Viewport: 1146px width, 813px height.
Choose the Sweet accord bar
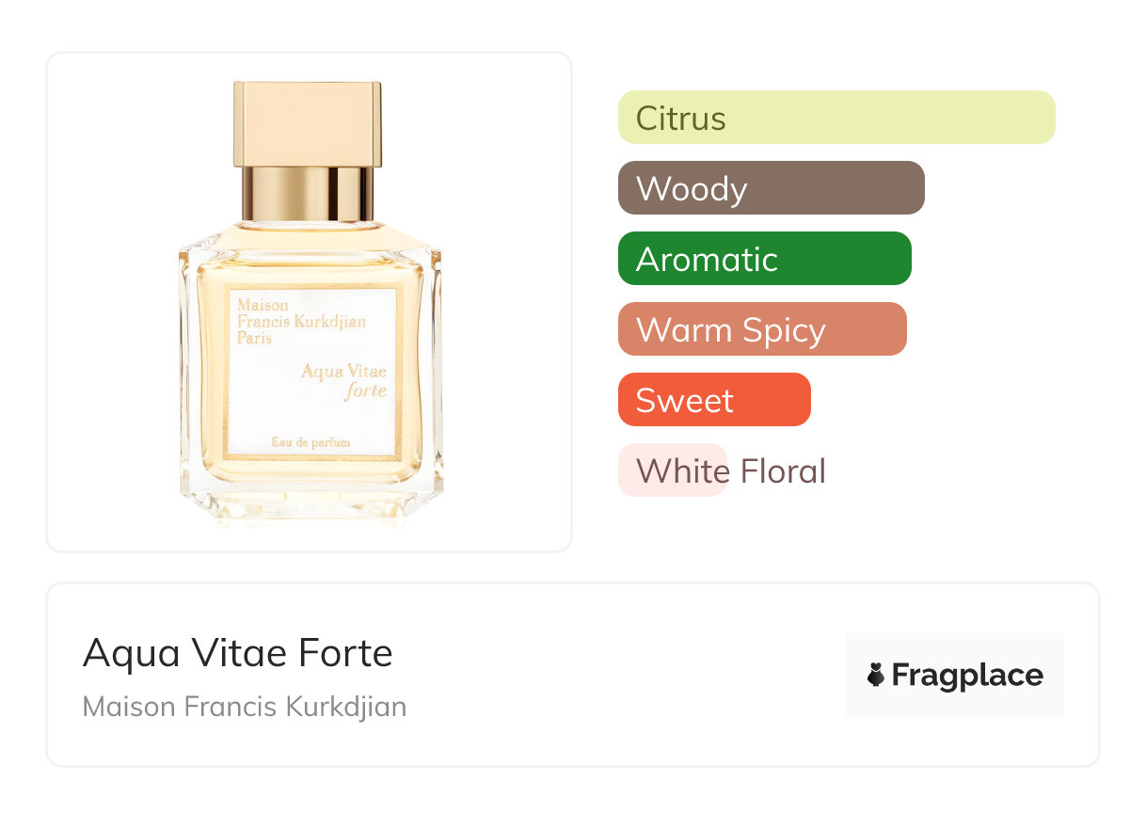tap(714, 400)
